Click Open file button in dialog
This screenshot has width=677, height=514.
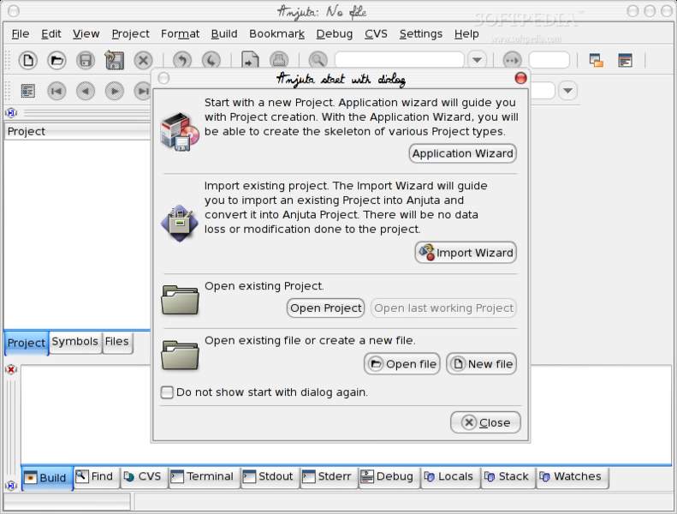(x=402, y=364)
